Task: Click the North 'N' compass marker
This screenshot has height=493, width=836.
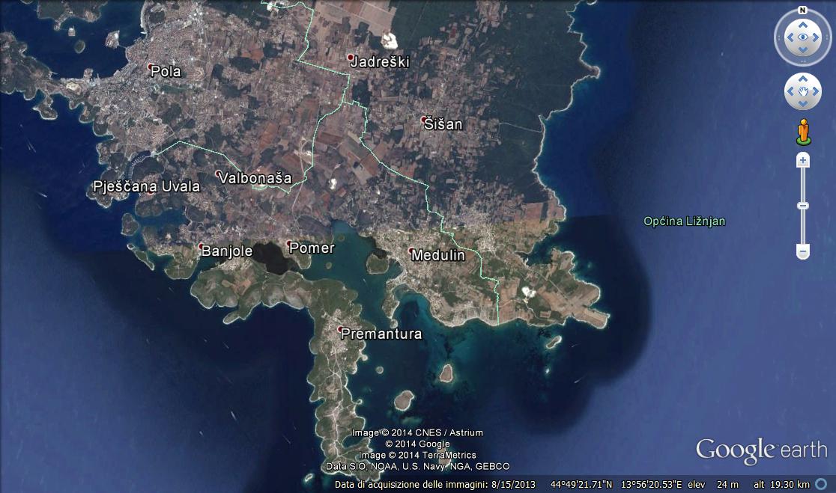Action: [802, 10]
